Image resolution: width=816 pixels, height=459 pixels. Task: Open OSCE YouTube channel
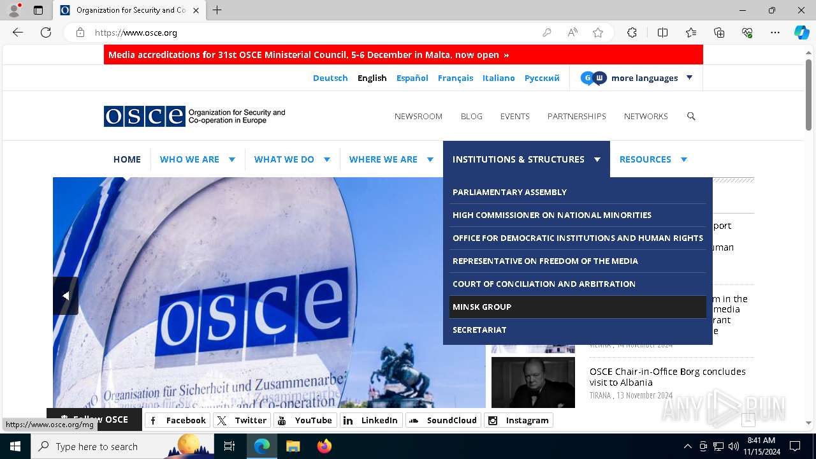(306, 420)
